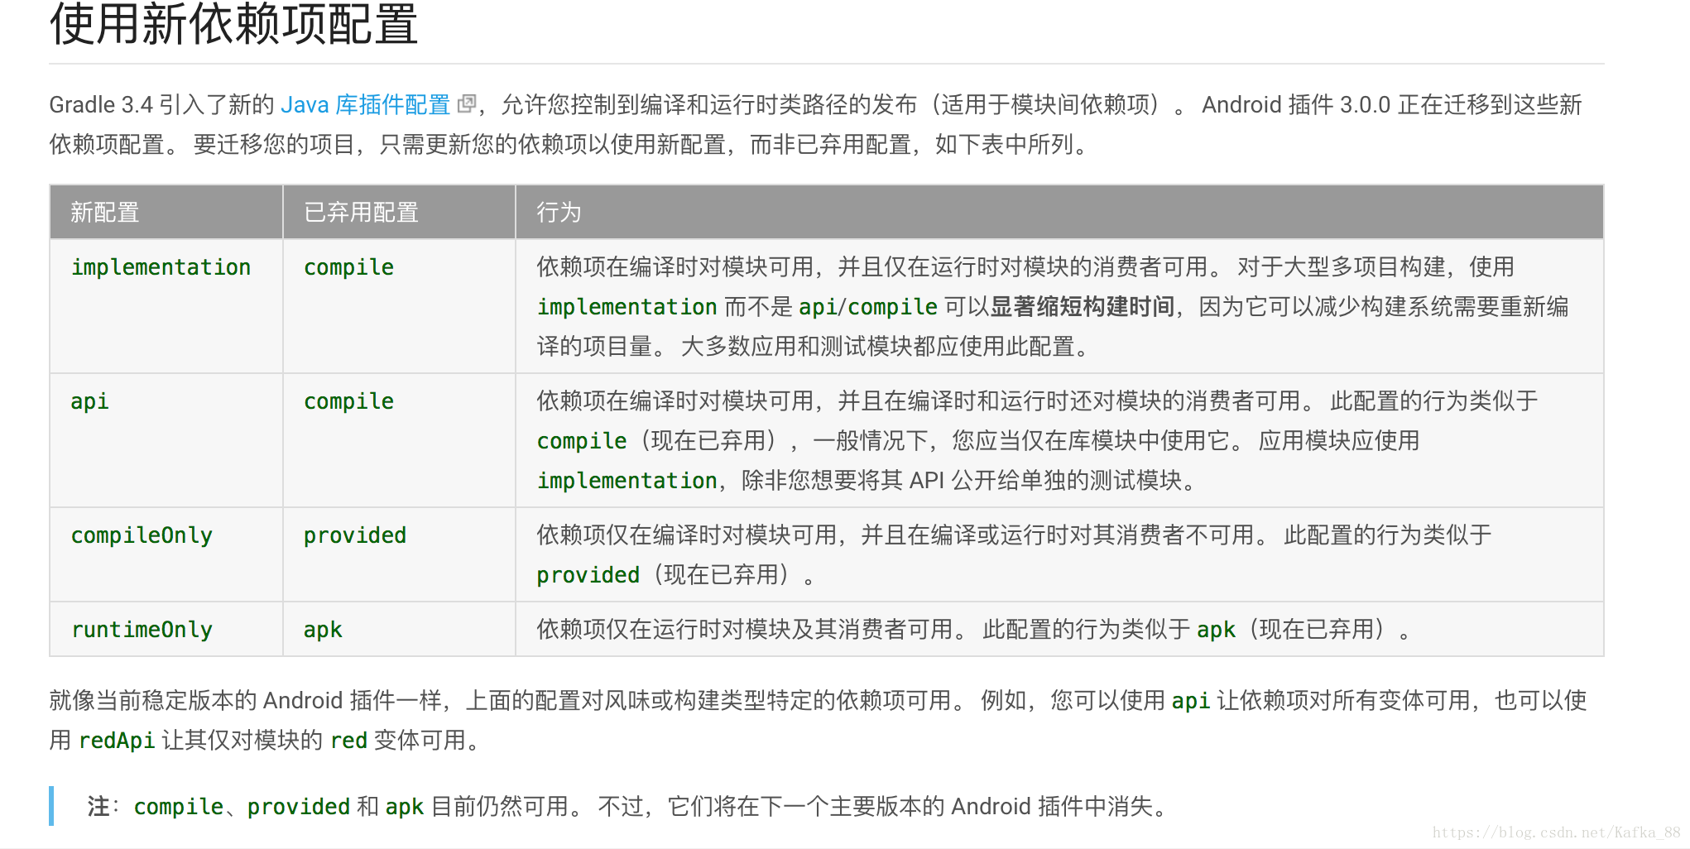Click compile in the implementation row

click(x=348, y=267)
